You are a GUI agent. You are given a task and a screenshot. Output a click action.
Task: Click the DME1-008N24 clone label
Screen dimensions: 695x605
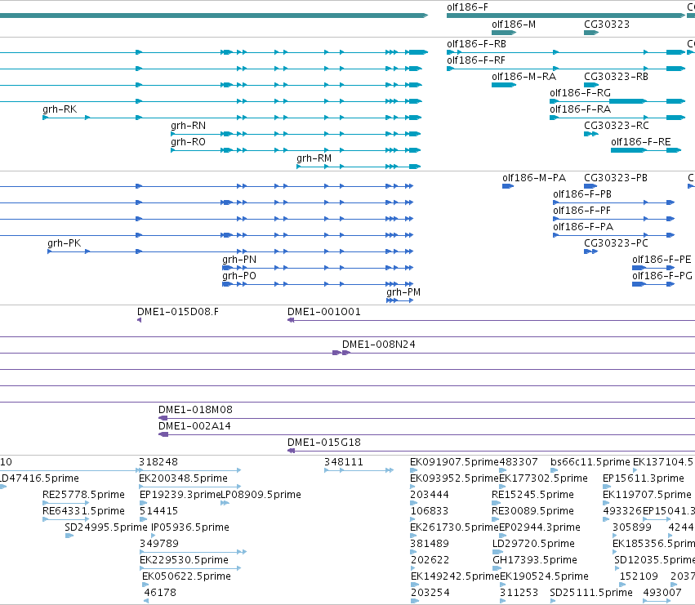378,345
